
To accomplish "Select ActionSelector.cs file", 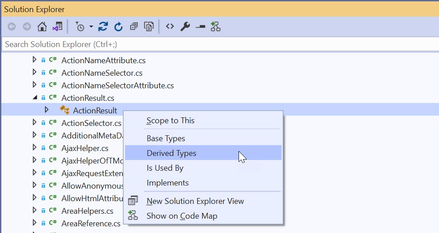I will pyautogui.click(x=91, y=123).
